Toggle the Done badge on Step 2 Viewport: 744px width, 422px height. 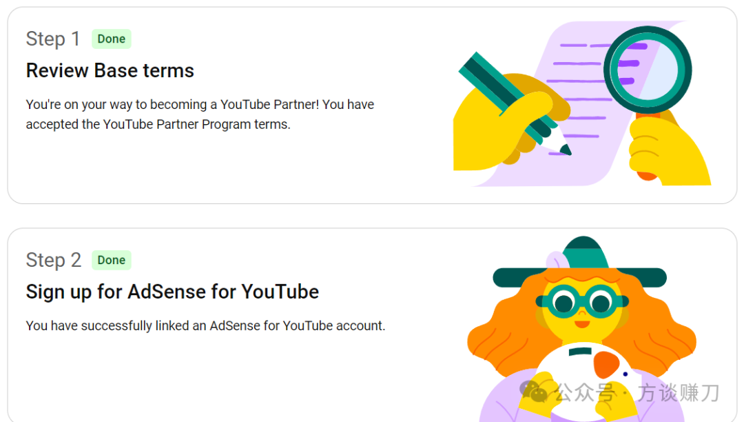coord(111,260)
